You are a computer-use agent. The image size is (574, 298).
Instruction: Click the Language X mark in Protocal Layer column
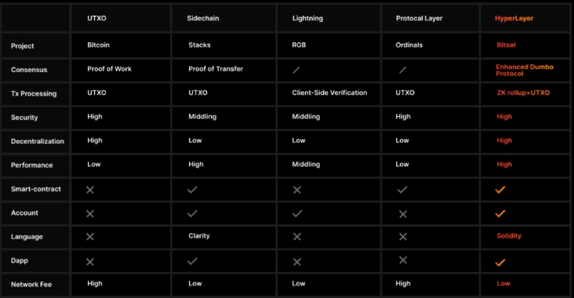[x=403, y=237]
